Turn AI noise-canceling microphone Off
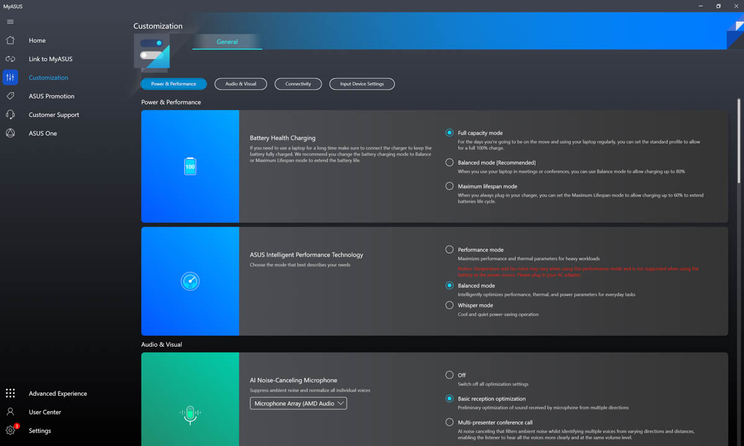Screen dimensions: 744x446 point(449,375)
